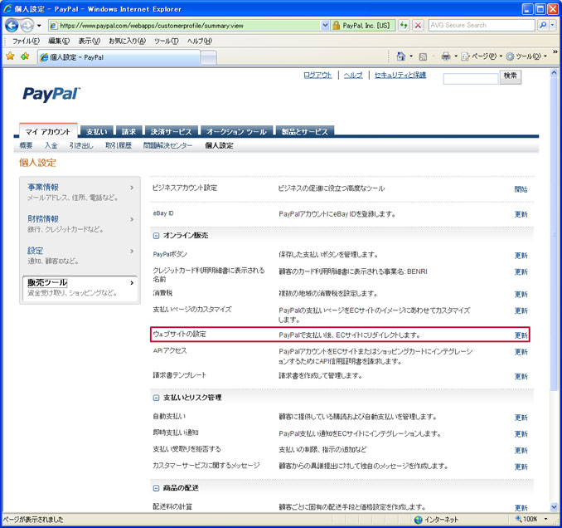Screen dimensions: 562x528
Task: Click 更新 for ウェブサイトの設定 row
Action: coord(521,335)
